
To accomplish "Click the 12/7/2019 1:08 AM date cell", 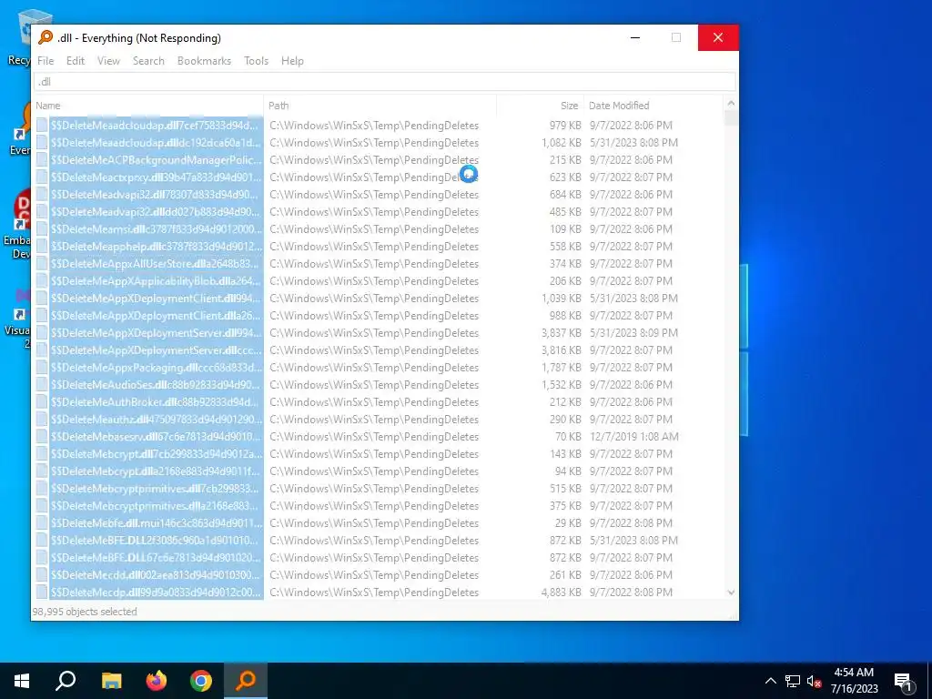I will [x=633, y=436].
